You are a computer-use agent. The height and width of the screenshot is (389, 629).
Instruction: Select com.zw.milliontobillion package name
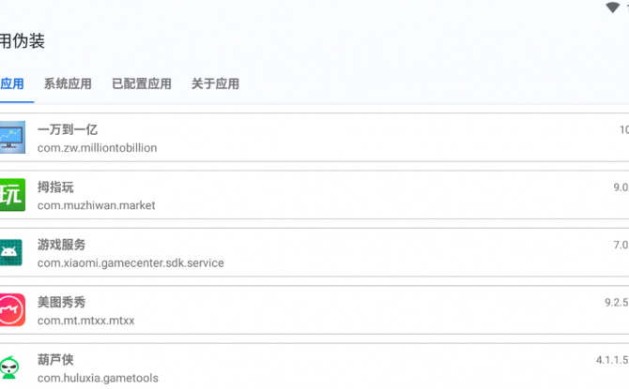pos(97,148)
